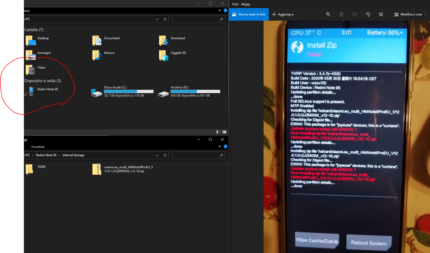Select Archivio (D:) drive
The width and height of the screenshot is (430, 253).
coord(189,92)
